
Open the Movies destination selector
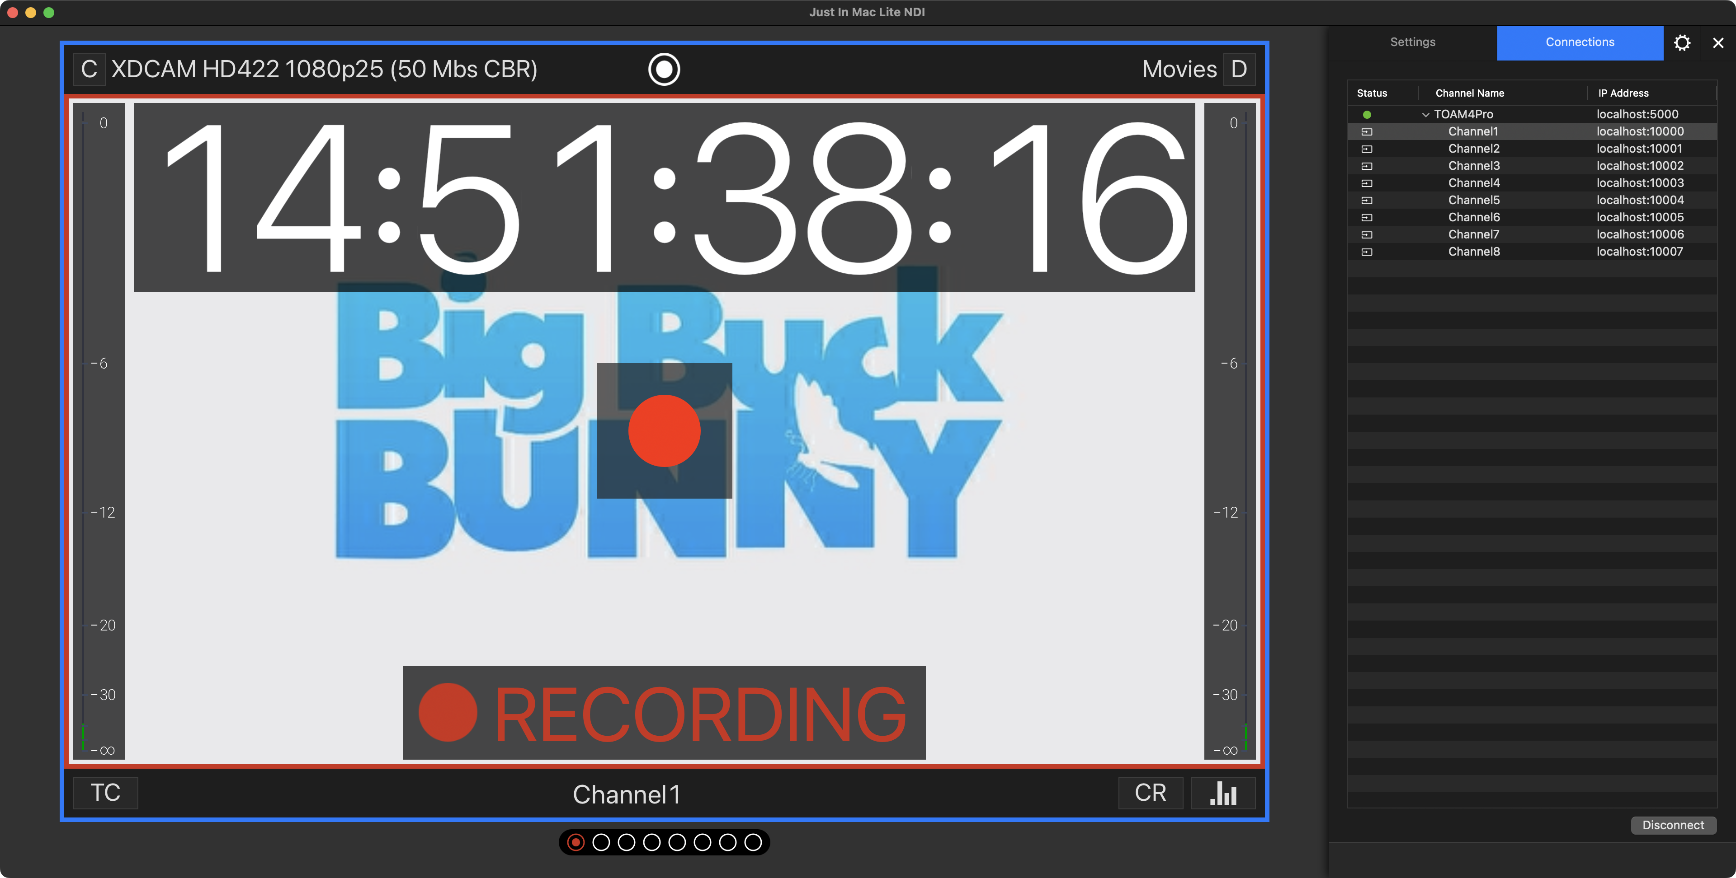1179,70
